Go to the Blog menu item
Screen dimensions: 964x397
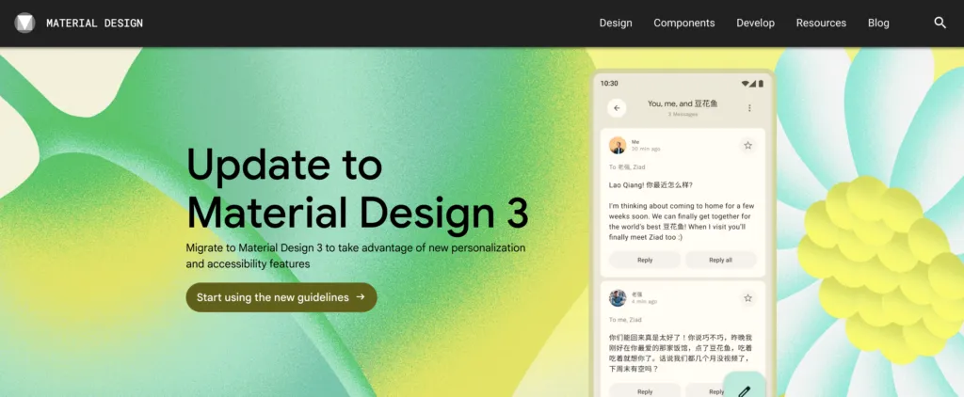[x=878, y=23]
